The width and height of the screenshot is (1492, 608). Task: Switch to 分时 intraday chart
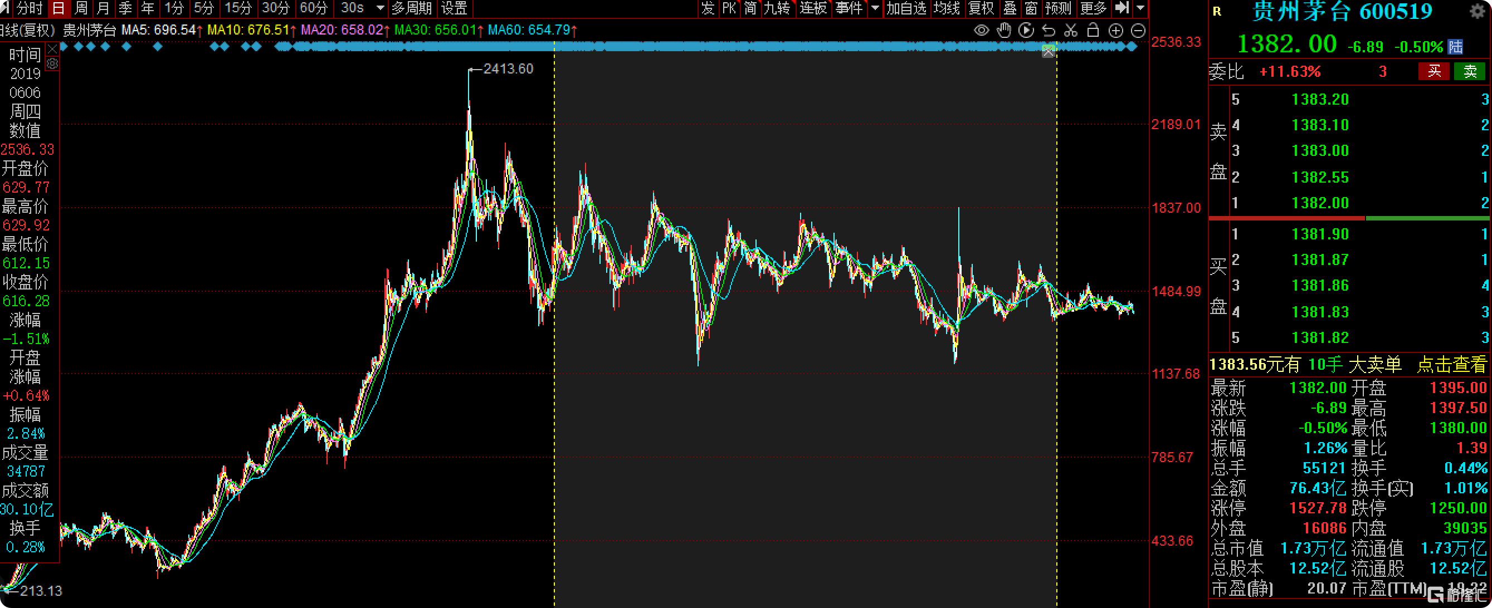[29, 8]
